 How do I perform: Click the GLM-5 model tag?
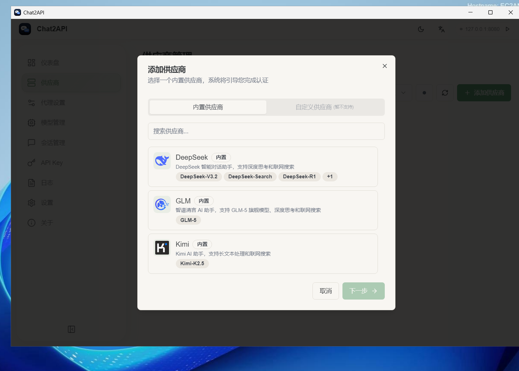click(188, 220)
